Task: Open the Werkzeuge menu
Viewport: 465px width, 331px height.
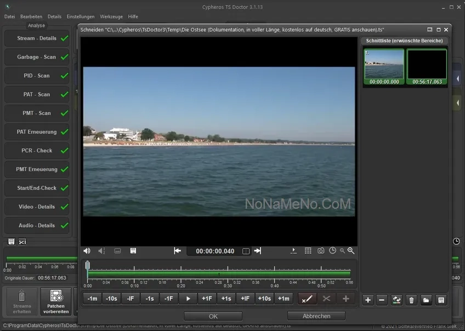Action: 111,16
